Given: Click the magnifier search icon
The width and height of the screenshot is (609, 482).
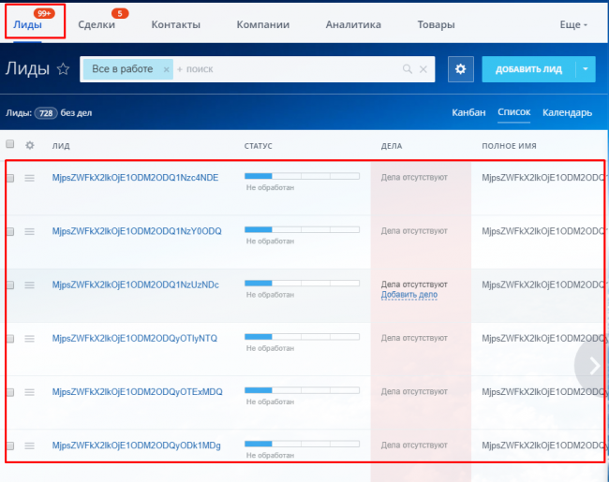Looking at the screenshot, I should 408,69.
